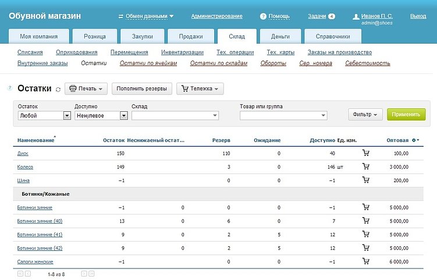Click the cart icon in the Колеса row

tap(365, 166)
